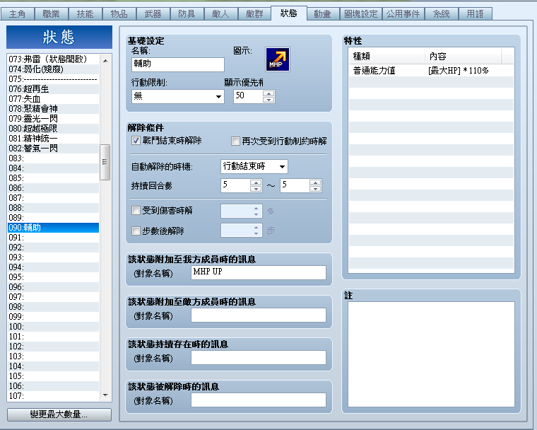Enable 再次受到行動制約時解 checkbox
Screen dimensions: 537x430
(235, 141)
